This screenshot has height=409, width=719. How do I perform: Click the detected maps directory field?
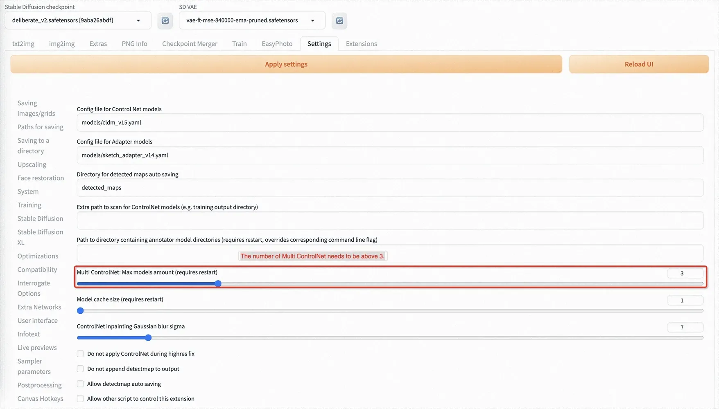coord(390,188)
